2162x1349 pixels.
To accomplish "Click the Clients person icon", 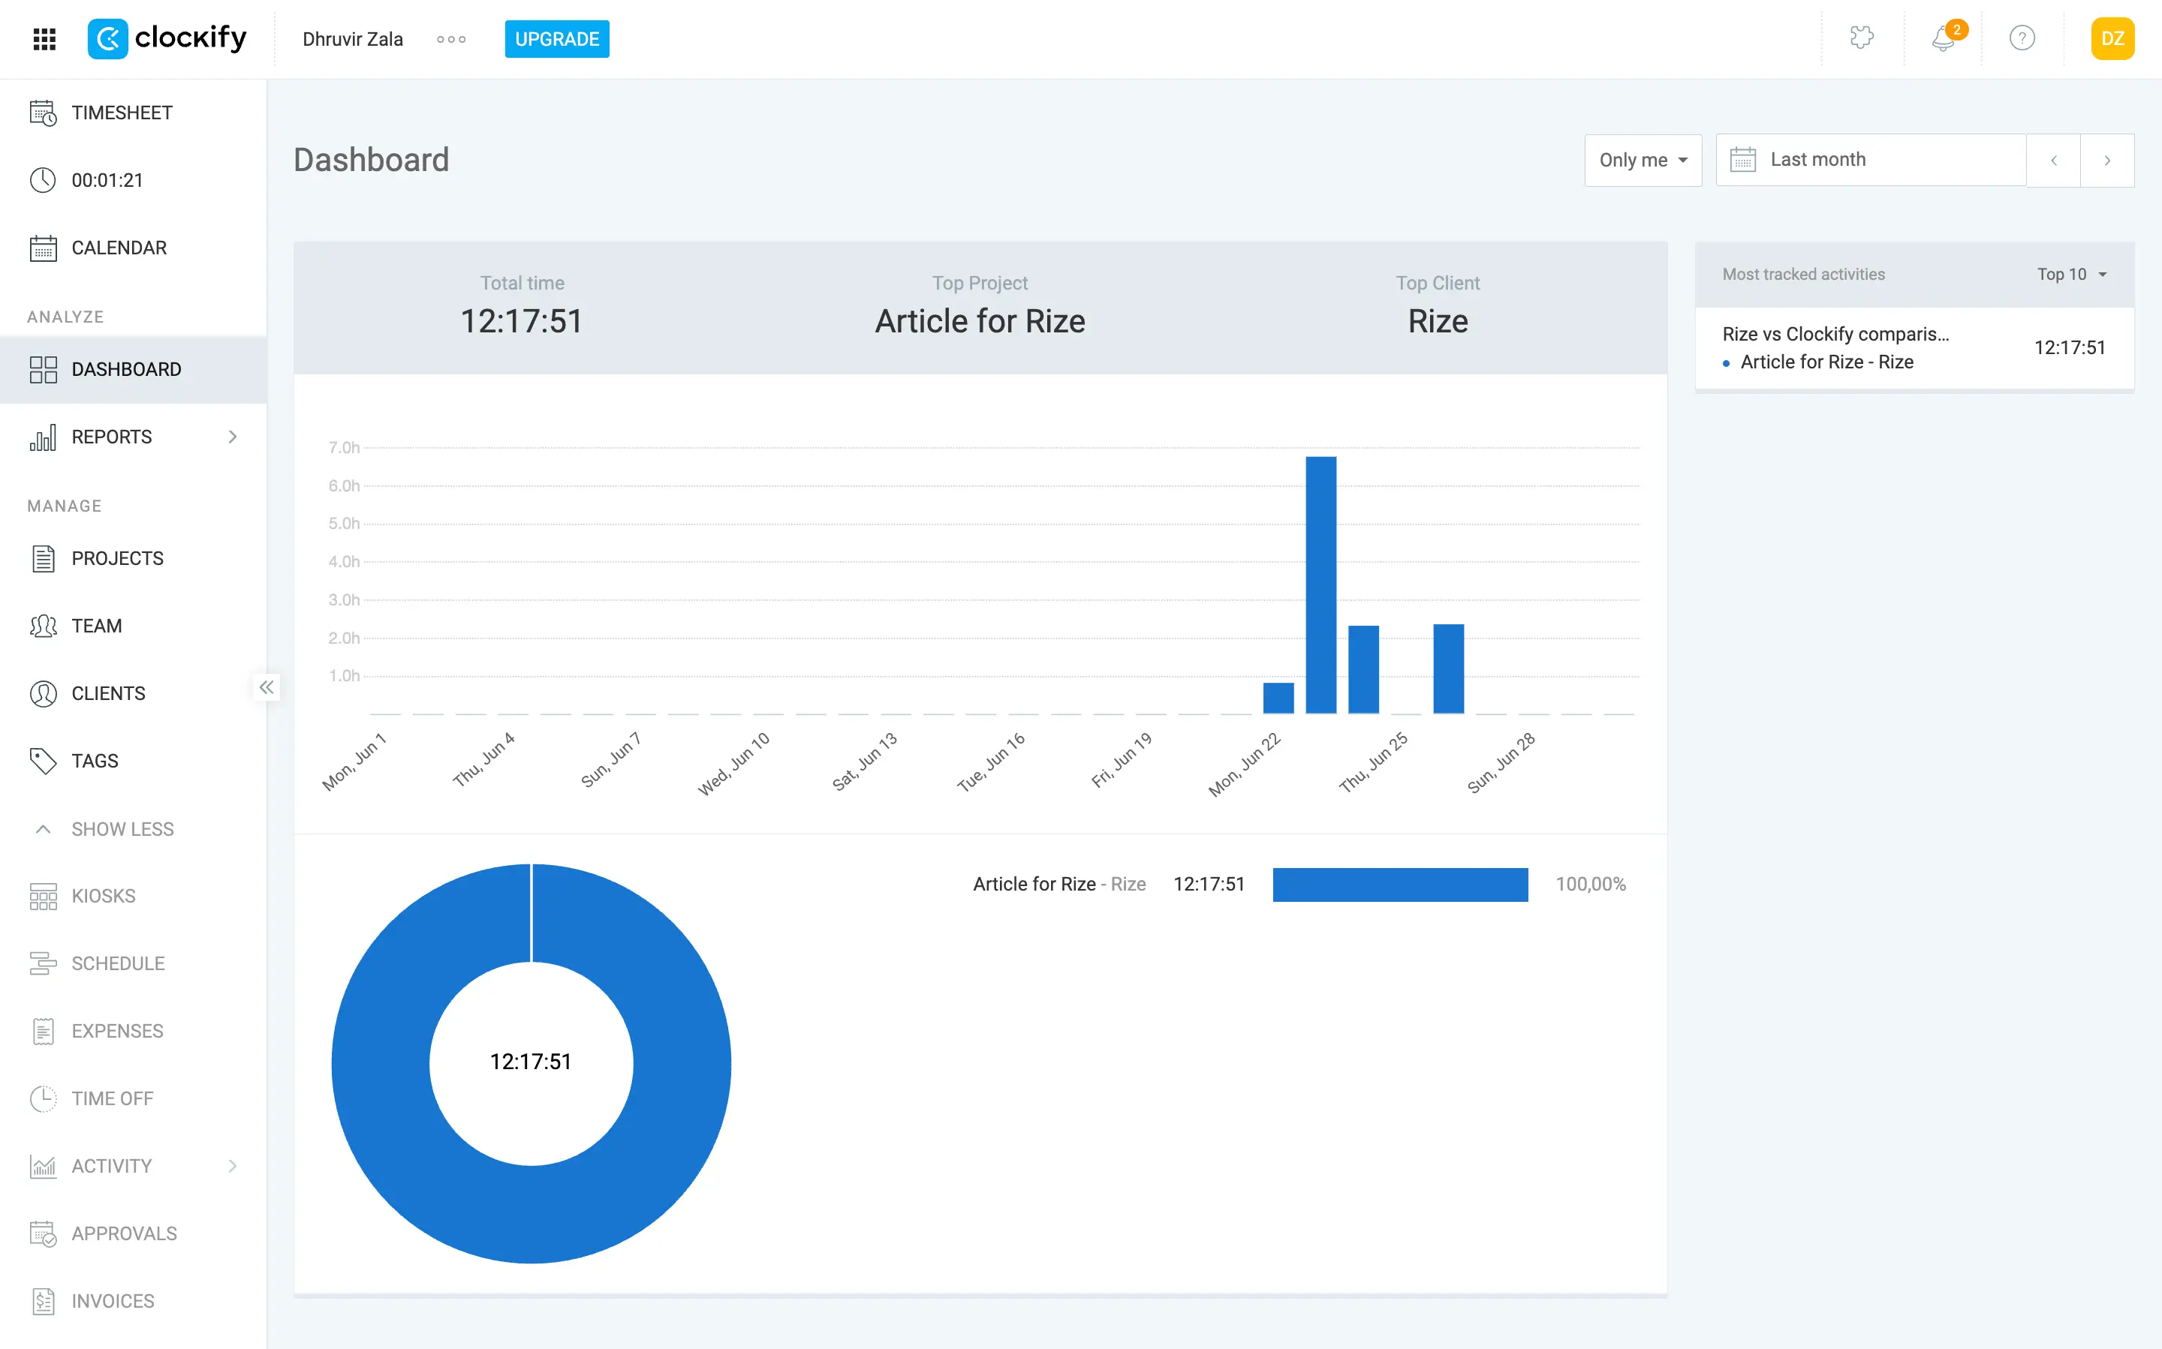I will tap(43, 693).
